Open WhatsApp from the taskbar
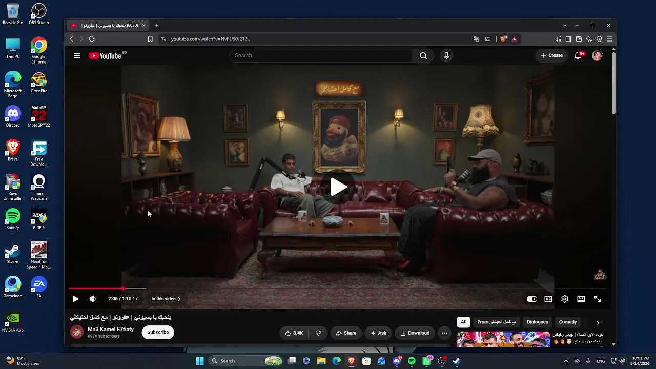 (x=427, y=361)
